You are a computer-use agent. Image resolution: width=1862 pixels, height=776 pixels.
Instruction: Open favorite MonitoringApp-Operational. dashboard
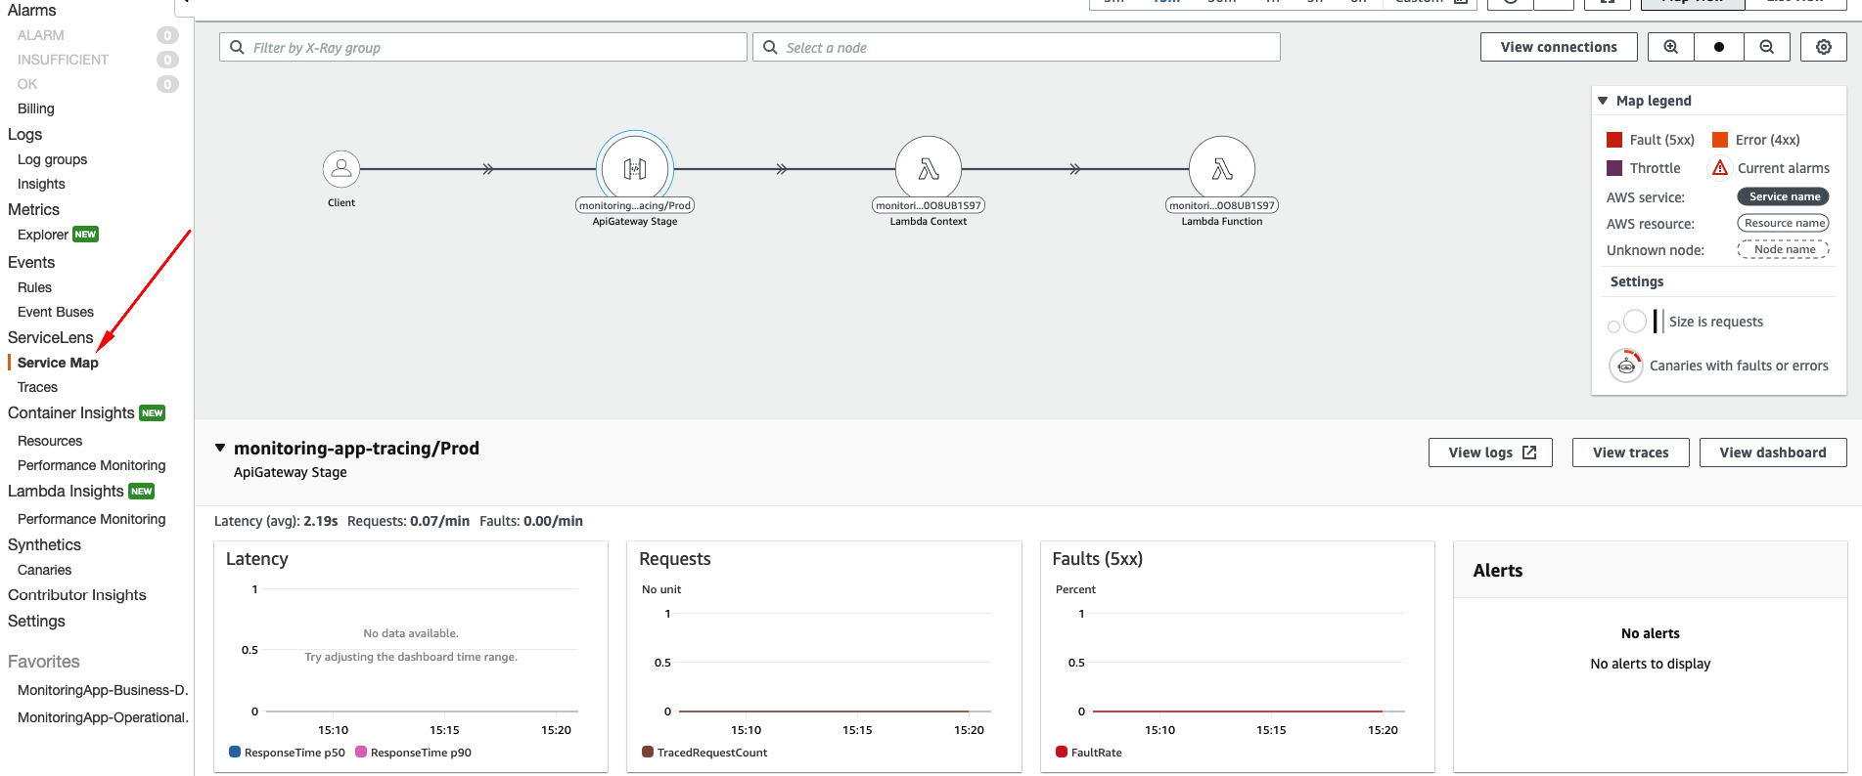click(x=103, y=717)
